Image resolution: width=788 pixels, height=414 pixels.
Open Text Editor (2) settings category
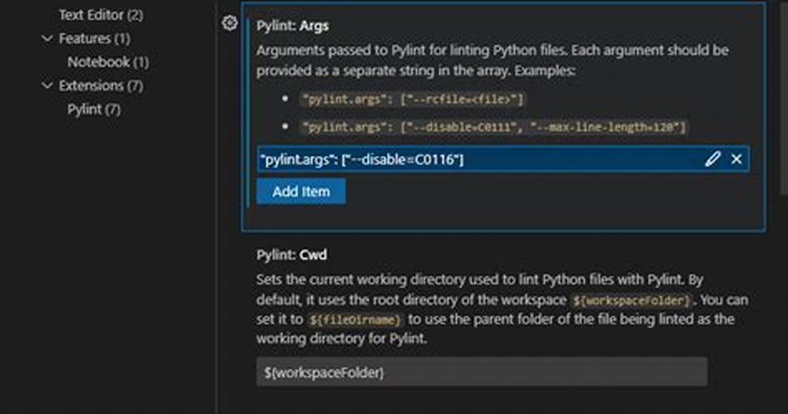pyautogui.click(x=101, y=15)
